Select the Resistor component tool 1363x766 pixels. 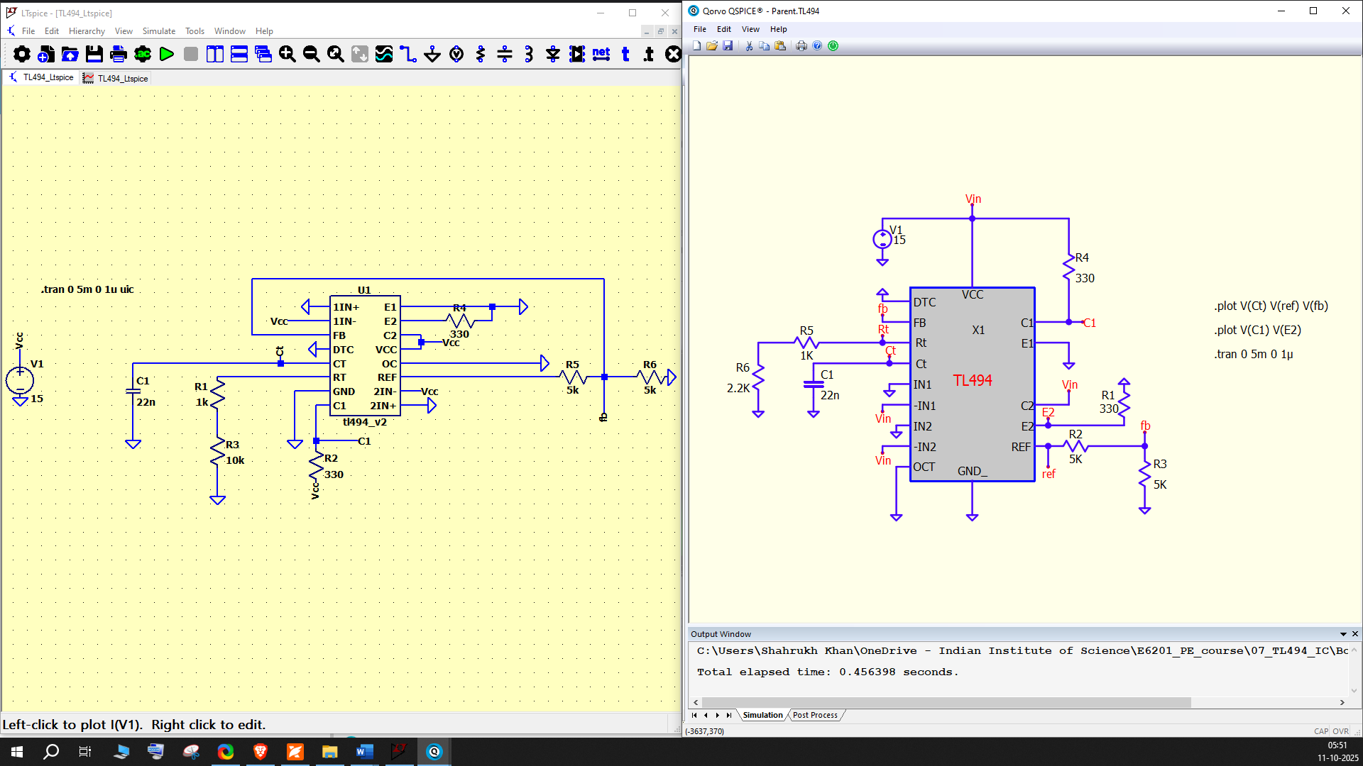(x=481, y=55)
